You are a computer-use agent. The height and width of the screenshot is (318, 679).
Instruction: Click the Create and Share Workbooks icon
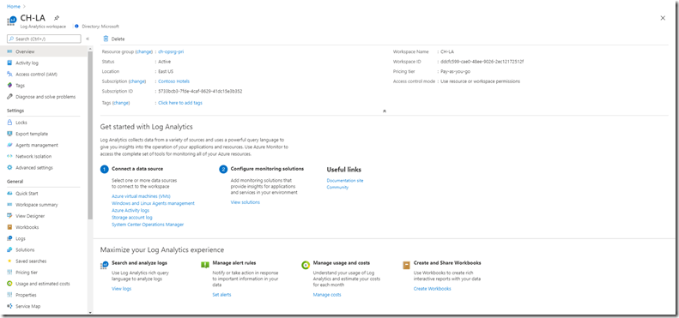[x=406, y=265]
